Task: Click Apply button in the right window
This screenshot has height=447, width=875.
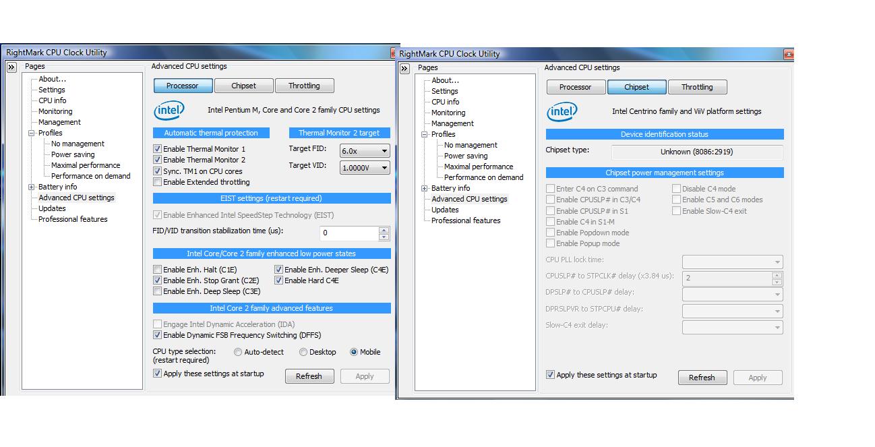Action: (758, 378)
